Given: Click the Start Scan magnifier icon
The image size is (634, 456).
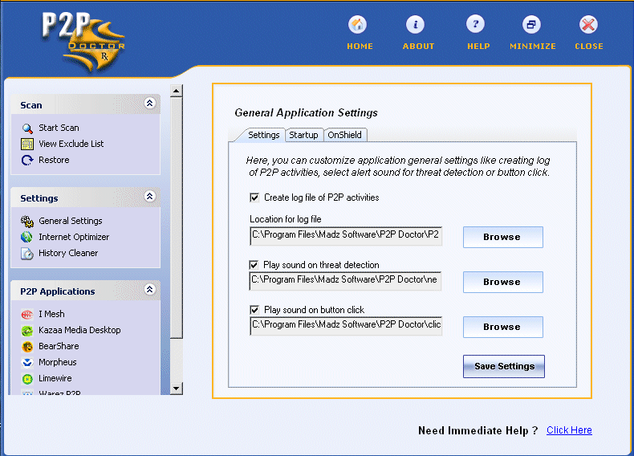Looking at the screenshot, I should [27, 128].
